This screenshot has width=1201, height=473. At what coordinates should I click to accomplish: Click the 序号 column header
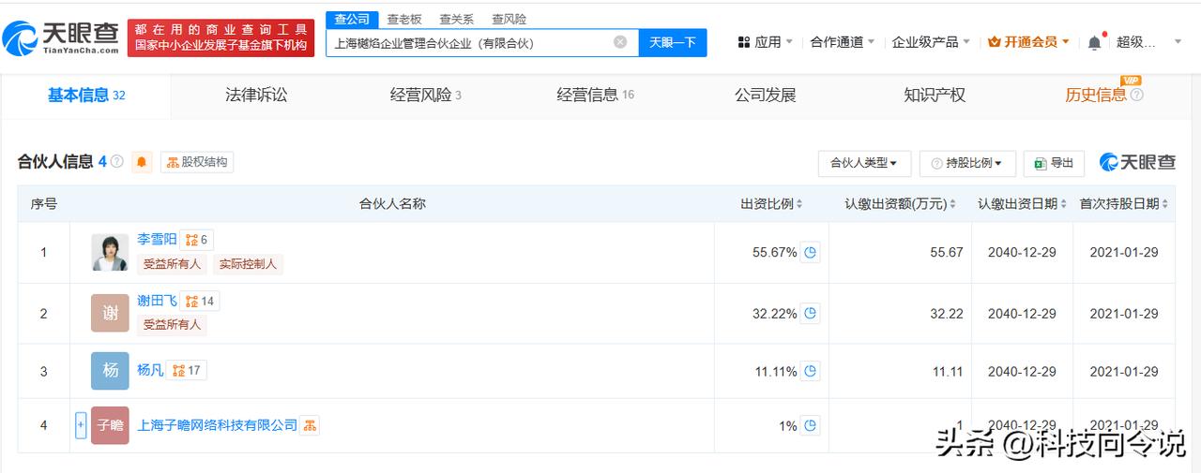(44, 203)
